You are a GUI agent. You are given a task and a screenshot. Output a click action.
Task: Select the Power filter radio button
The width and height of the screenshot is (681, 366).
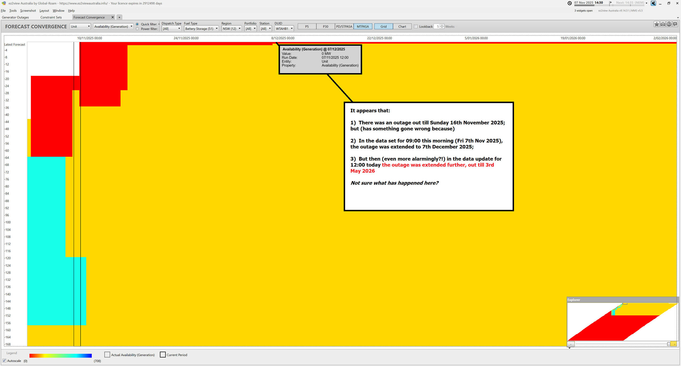pos(137,29)
